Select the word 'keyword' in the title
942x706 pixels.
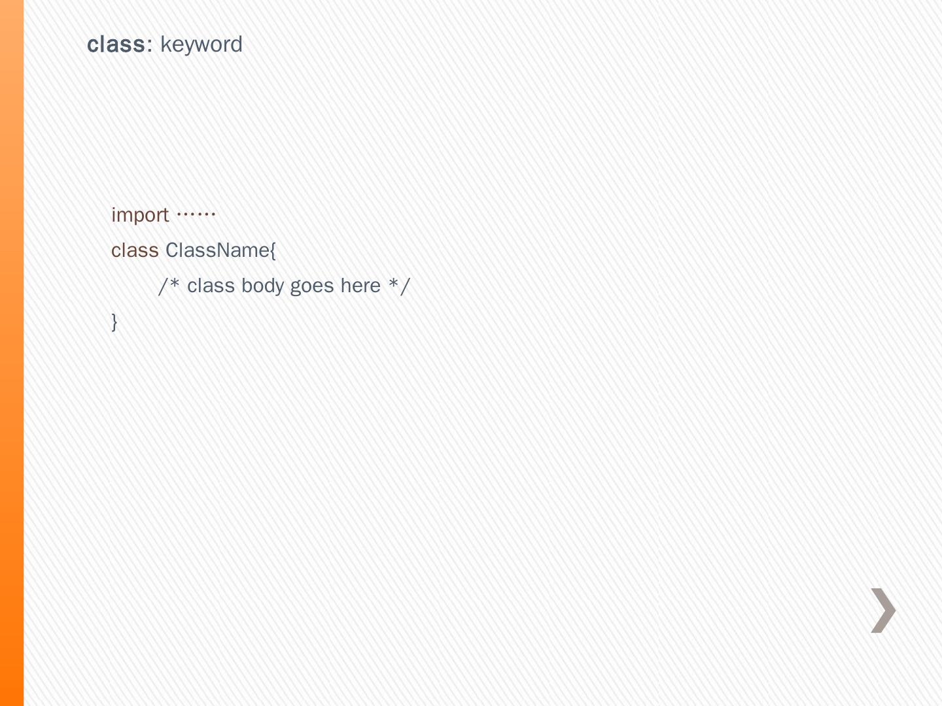point(201,44)
